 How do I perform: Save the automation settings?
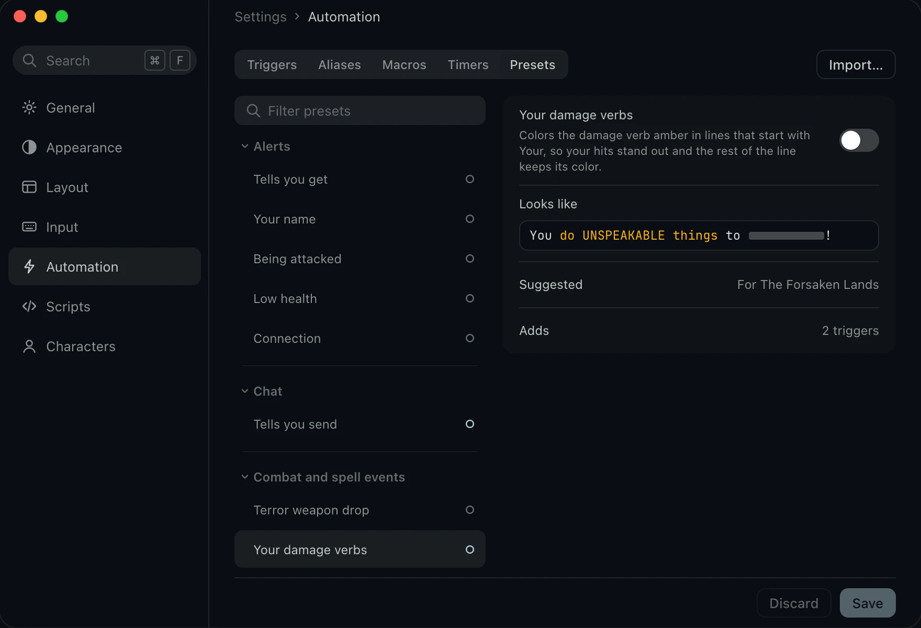point(867,603)
